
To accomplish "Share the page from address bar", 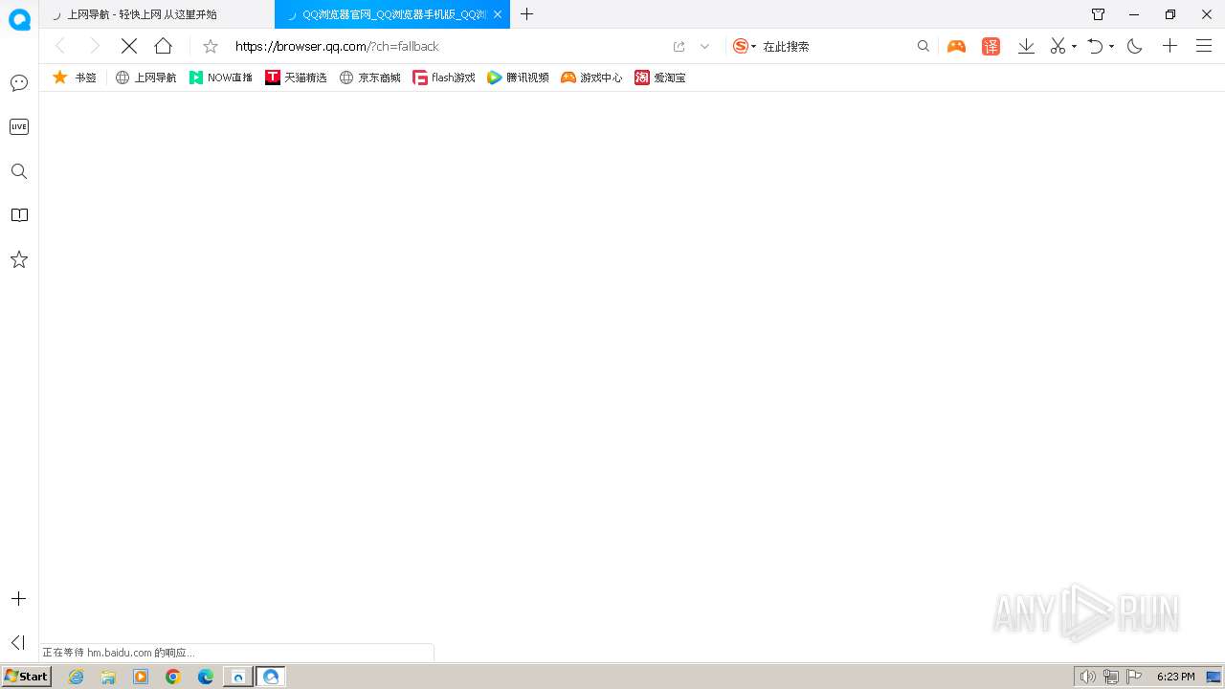I will tap(679, 46).
